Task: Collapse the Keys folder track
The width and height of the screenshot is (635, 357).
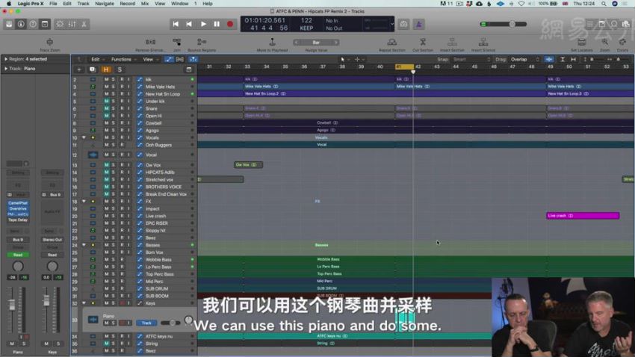Action: [84, 303]
